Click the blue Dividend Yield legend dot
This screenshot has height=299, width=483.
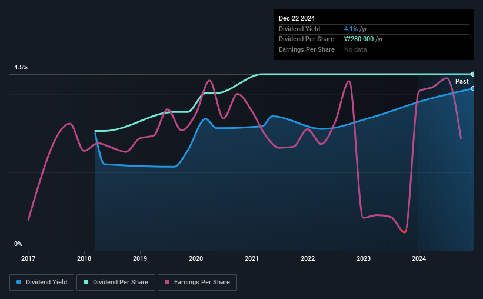[19, 282]
